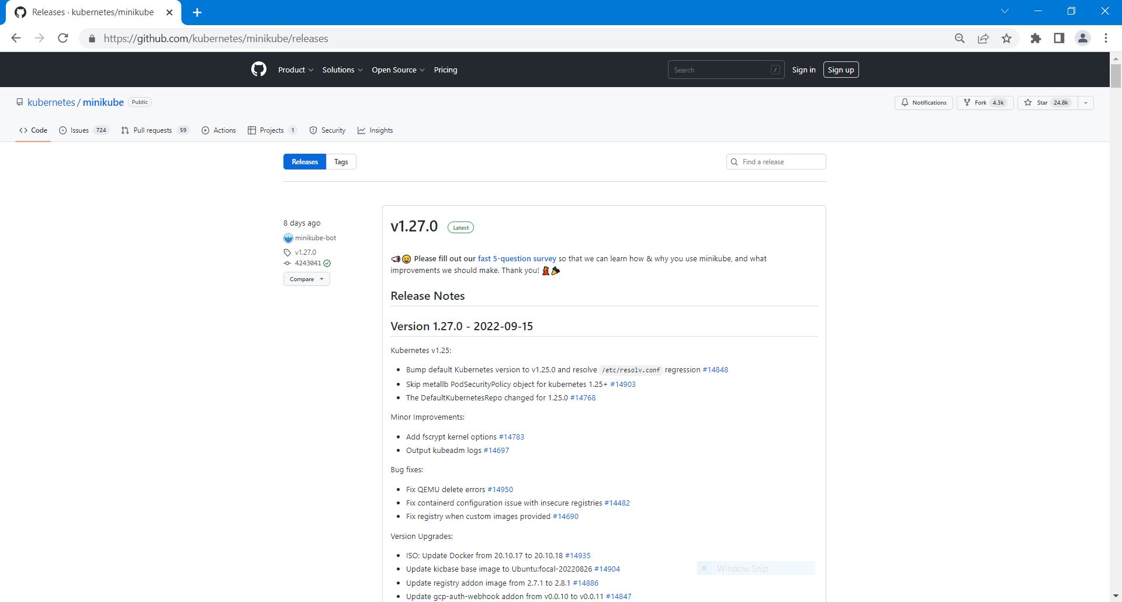Reload the page with the refresh icon
Image resolution: width=1122 pixels, height=602 pixels.
63,39
